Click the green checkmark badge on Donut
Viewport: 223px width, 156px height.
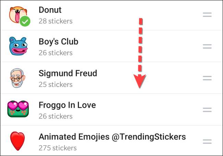pos(25,22)
